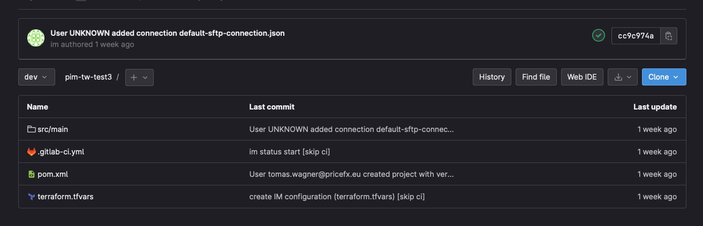Click the pom.xml file icon

click(x=31, y=174)
